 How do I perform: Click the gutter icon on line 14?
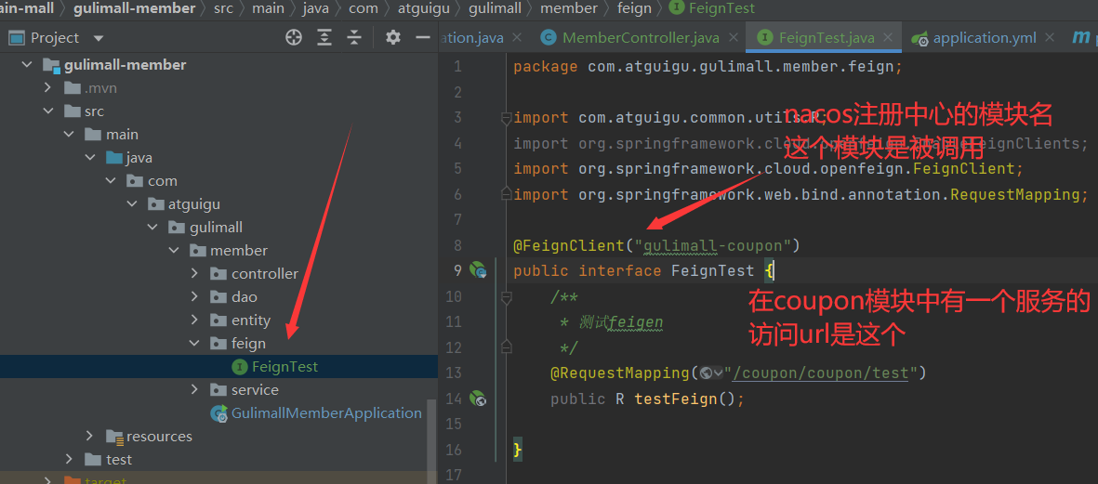point(478,399)
